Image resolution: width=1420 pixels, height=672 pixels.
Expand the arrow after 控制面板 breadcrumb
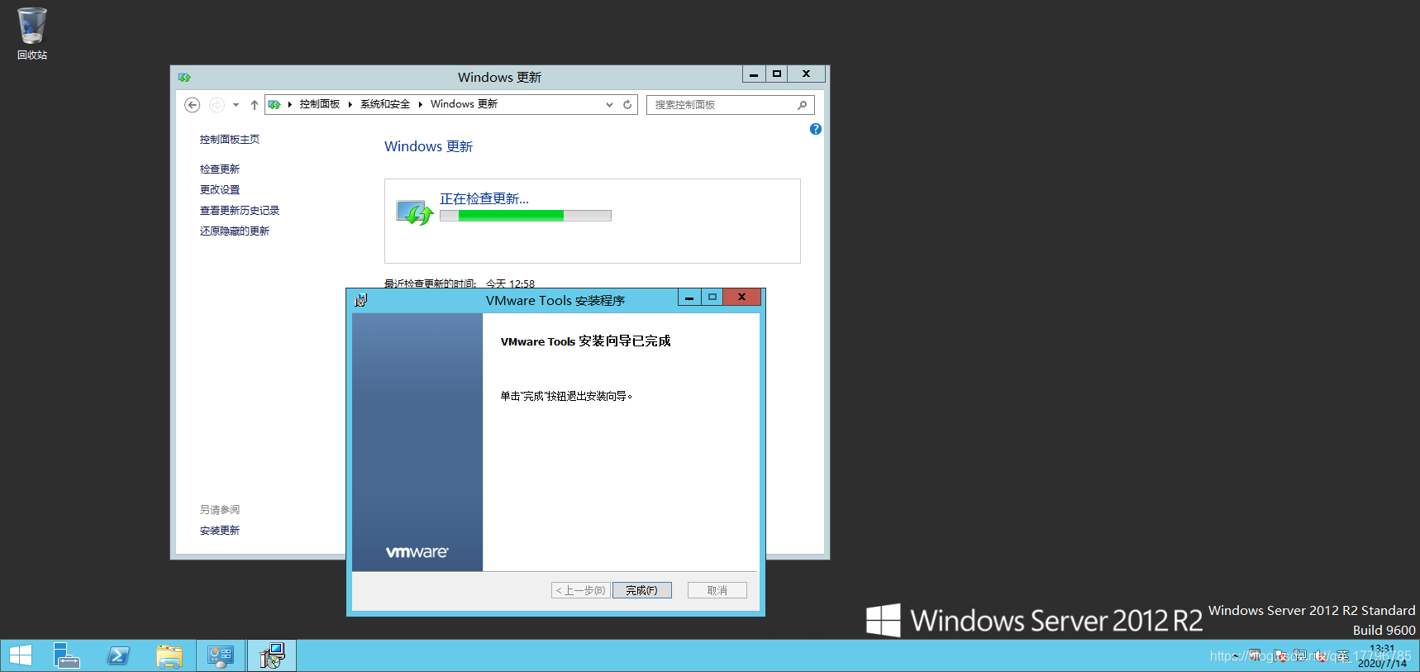coord(350,104)
